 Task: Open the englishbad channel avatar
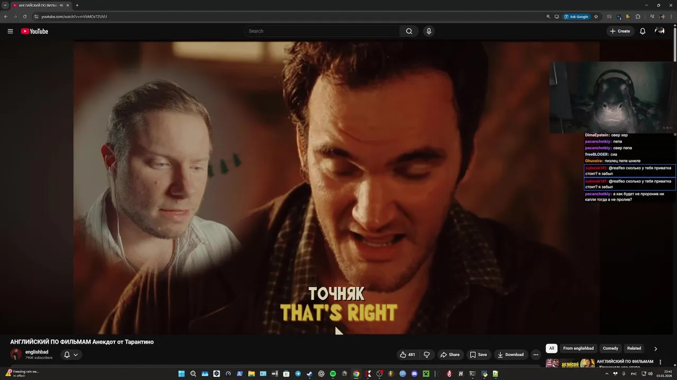tap(16, 355)
